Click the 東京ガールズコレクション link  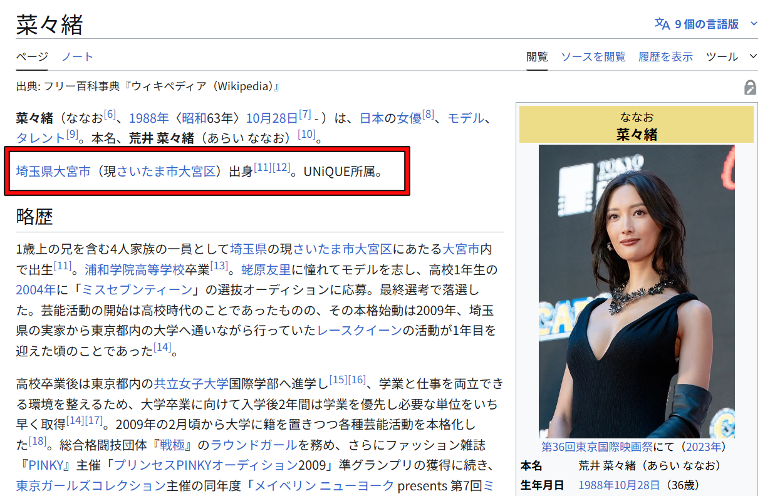[90, 485]
